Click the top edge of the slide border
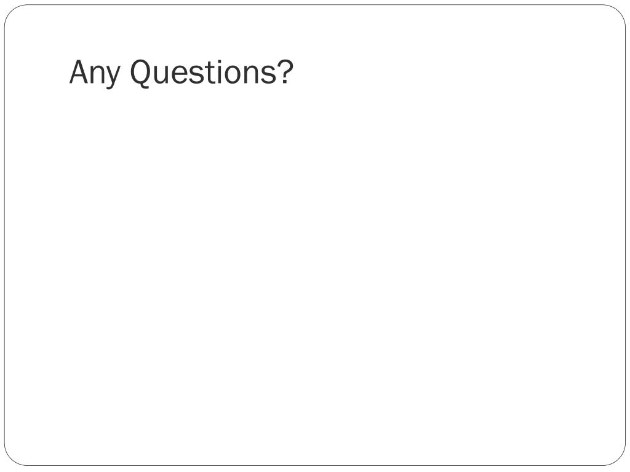This screenshot has height=472, width=630. [x=315, y=5]
